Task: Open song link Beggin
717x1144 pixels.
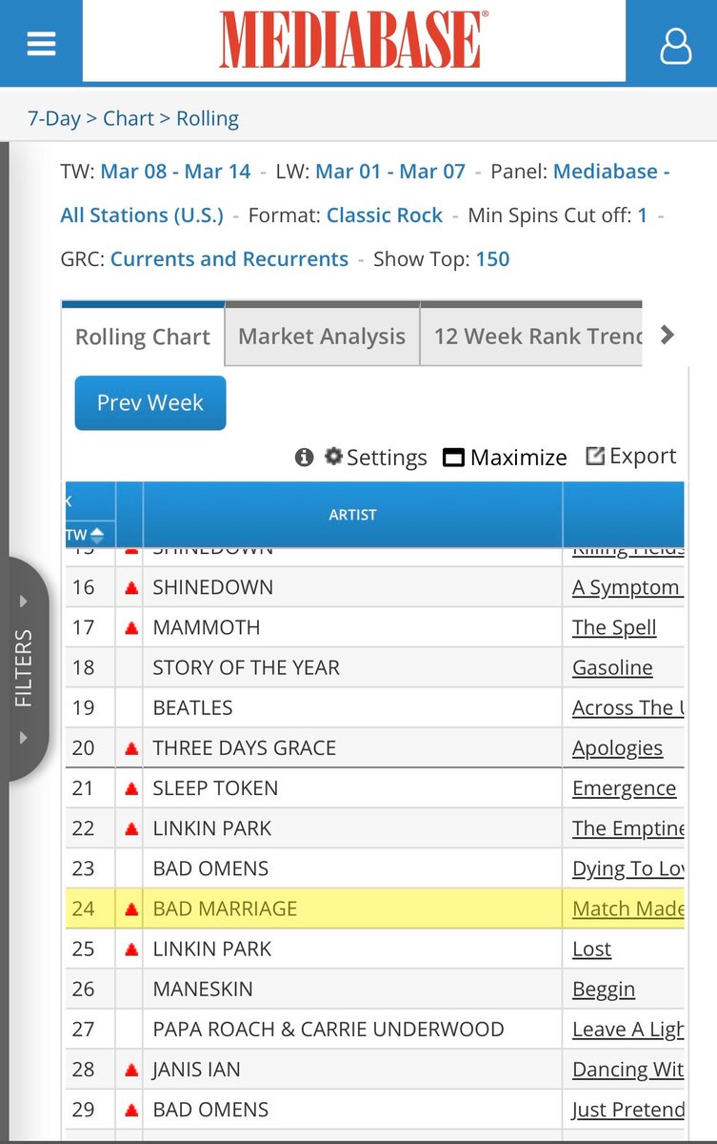Action: 604,990
